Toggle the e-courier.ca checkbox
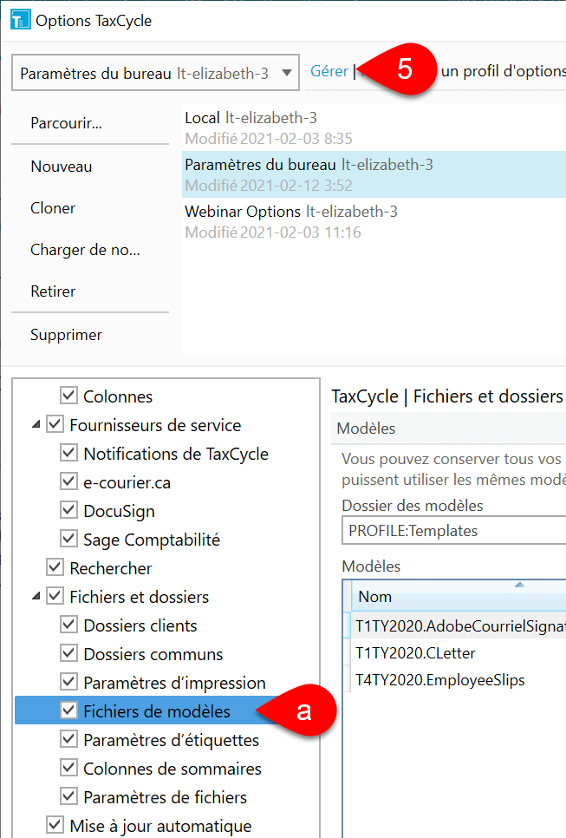The image size is (566, 838). tap(68, 481)
